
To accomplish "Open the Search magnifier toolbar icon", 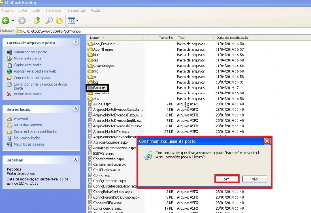I will point(49,21).
